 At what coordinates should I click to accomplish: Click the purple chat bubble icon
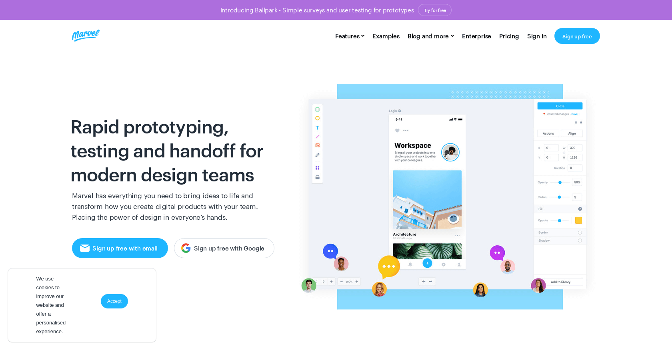(x=497, y=253)
